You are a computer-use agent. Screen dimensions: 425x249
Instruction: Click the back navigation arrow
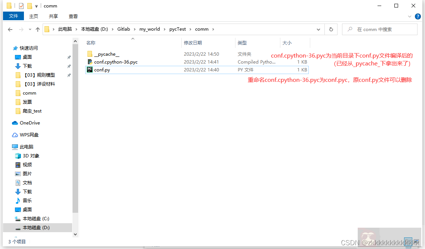pyautogui.click(x=10, y=29)
